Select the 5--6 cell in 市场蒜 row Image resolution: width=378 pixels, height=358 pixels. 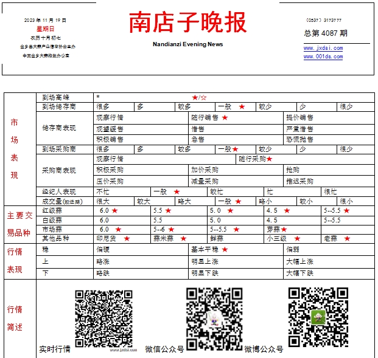[178, 229]
